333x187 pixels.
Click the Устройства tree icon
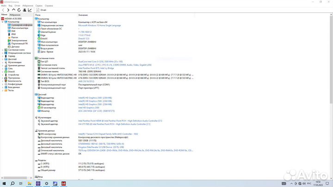click(x=6, y=75)
